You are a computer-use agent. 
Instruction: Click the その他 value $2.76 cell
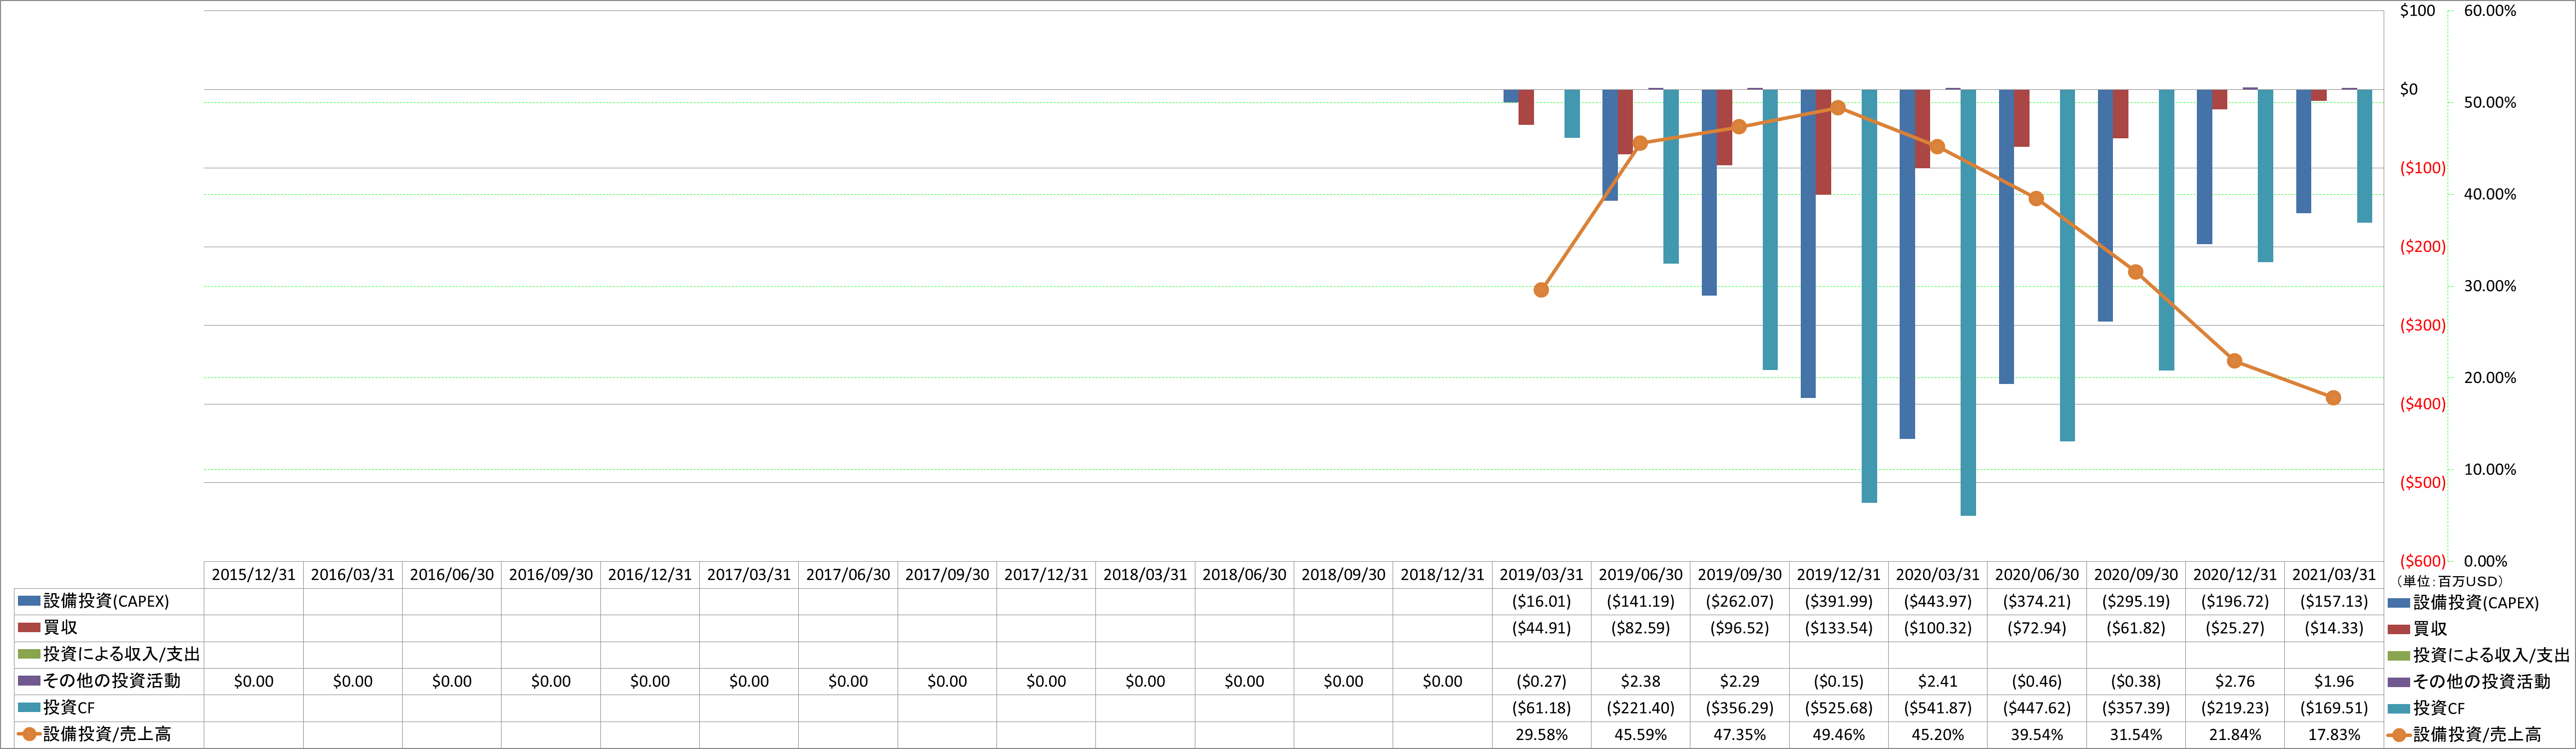click(2235, 681)
